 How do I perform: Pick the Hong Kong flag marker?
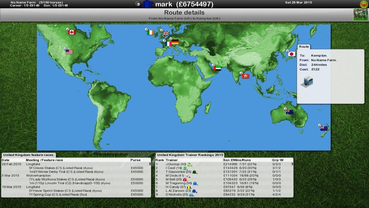[x=245, y=76]
